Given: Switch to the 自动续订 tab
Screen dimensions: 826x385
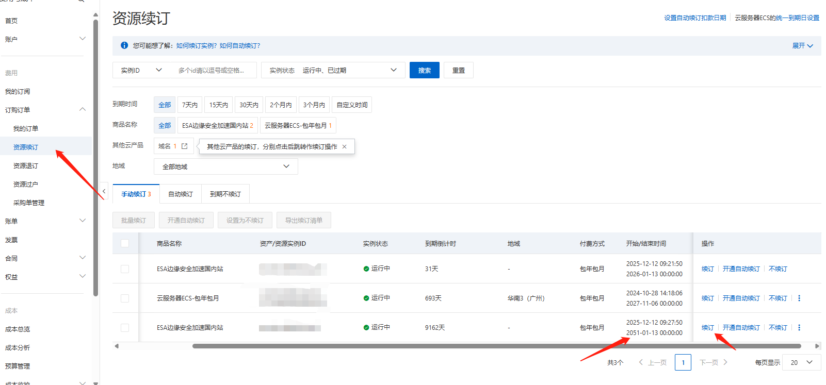Looking at the screenshot, I should point(180,194).
